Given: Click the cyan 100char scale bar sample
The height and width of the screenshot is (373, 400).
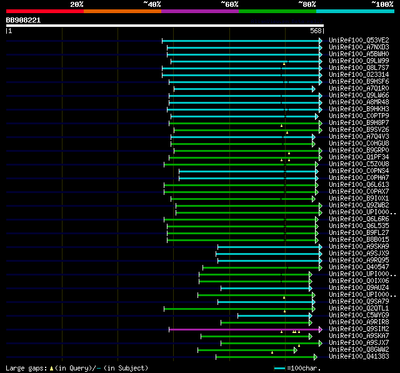Looking at the screenshot, I should (x=279, y=368).
